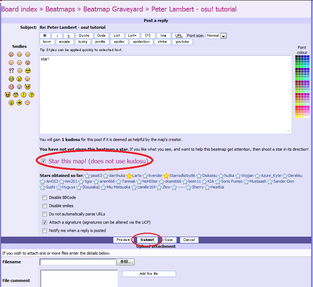The width and height of the screenshot is (313, 287).
Task: Insert a youtube embed tag
Action: tap(182, 42)
